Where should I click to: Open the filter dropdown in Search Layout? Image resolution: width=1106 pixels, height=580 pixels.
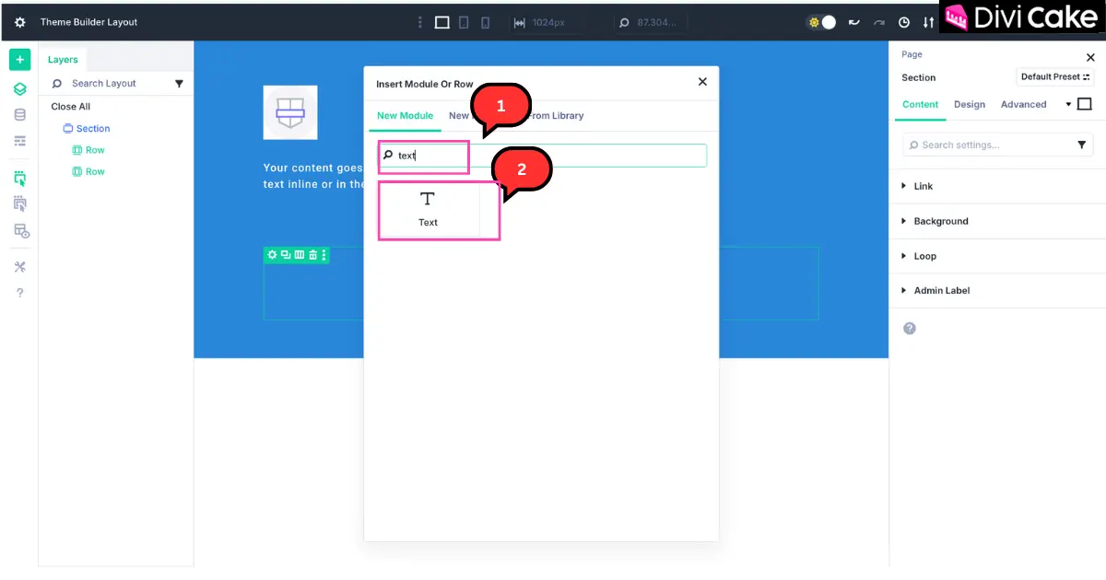[180, 84]
